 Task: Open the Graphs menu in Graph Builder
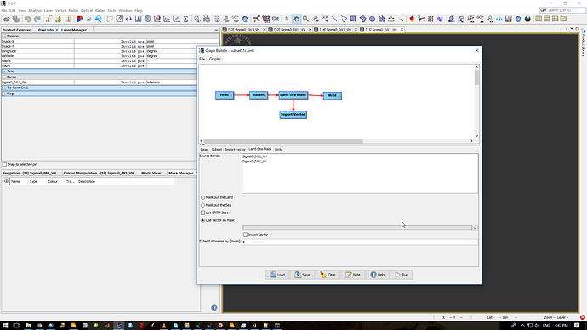215,59
